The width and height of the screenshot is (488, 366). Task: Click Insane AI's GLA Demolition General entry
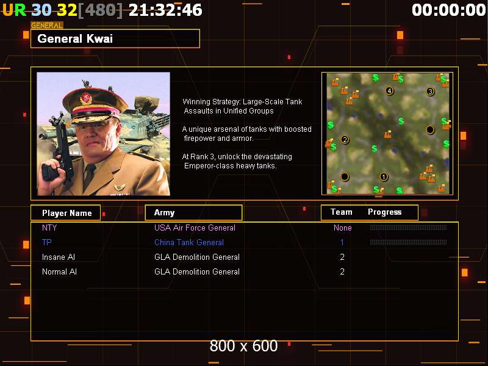click(197, 257)
